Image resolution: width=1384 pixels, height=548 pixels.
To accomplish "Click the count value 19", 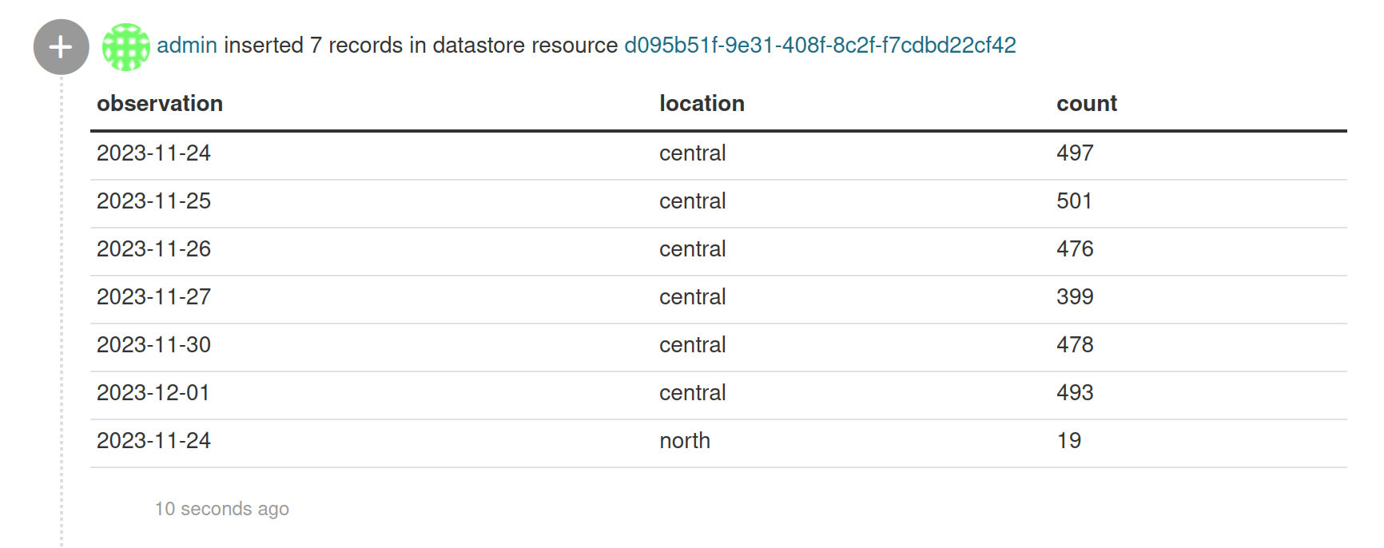I will [1068, 441].
